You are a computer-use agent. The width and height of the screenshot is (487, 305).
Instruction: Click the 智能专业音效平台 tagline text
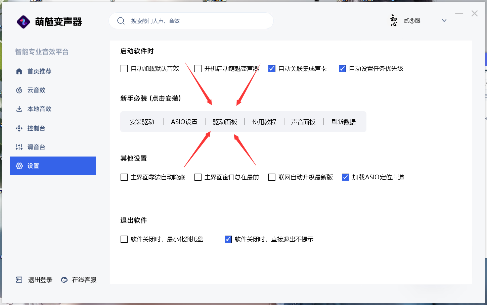tap(42, 52)
